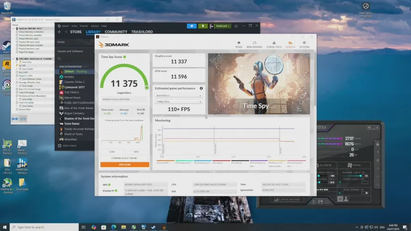Expand Core Usage in HWiNFO
This screenshot has height=231, width=411.
click(17, 86)
